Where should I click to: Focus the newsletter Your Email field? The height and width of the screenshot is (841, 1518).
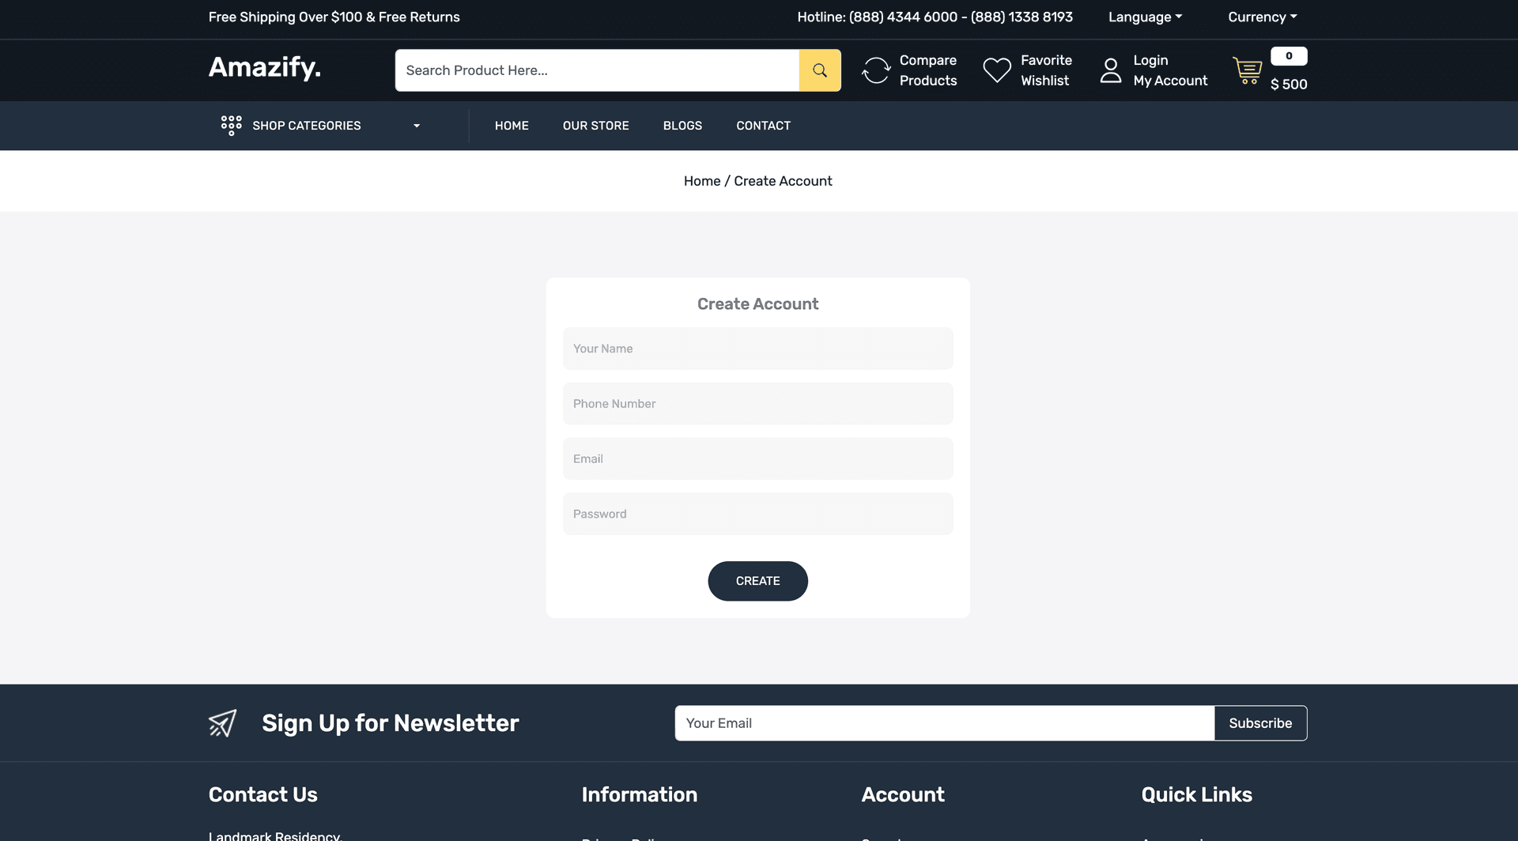coord(944,723)
